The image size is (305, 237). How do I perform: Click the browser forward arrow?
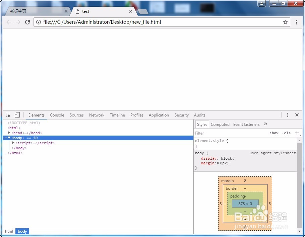(x=18, y=22)
